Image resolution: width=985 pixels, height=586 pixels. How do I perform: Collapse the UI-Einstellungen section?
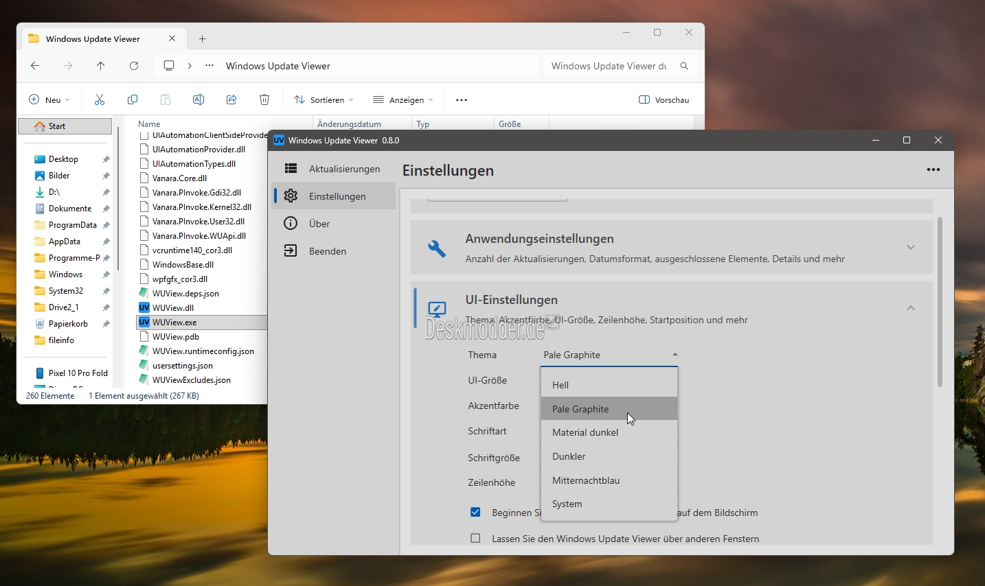tap(911, 308)
